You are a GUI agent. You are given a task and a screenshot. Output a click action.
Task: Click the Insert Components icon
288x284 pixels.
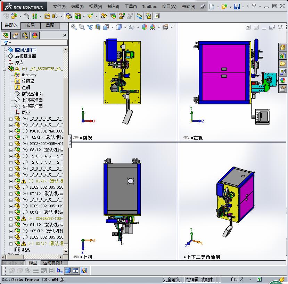coord(14,16)
